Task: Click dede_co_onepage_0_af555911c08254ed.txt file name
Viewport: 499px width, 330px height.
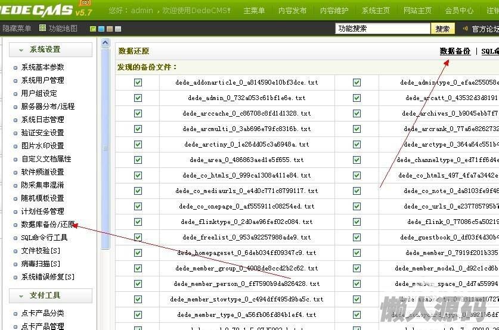Action: coord(247,206)
